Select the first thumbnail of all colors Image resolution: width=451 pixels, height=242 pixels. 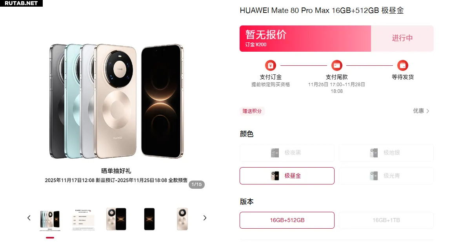click(50, 220)
